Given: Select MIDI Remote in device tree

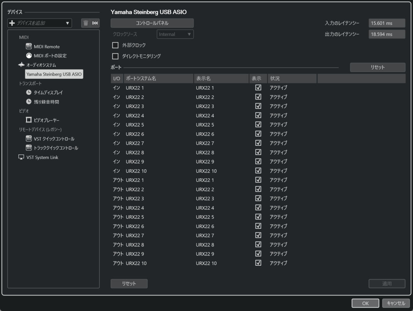Looking at the screenshot, I should click(47, 47).
